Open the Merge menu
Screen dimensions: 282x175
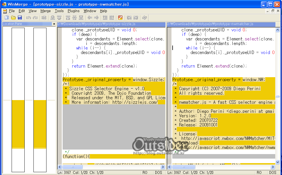(x=46, y=11)
